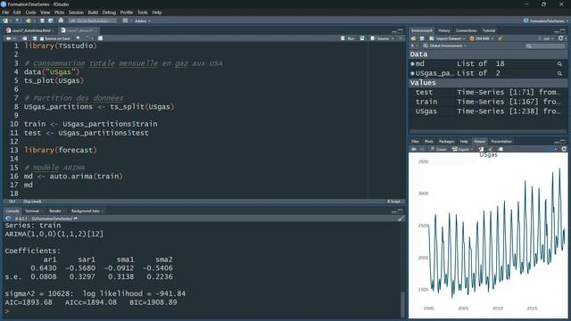
Task: Click the Refresh icon in Viewer pane
Action: tap(564, 149)
